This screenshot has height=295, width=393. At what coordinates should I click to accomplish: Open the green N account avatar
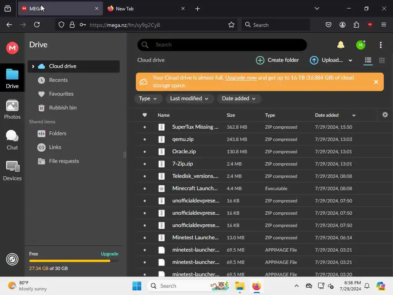click(361, 45)
